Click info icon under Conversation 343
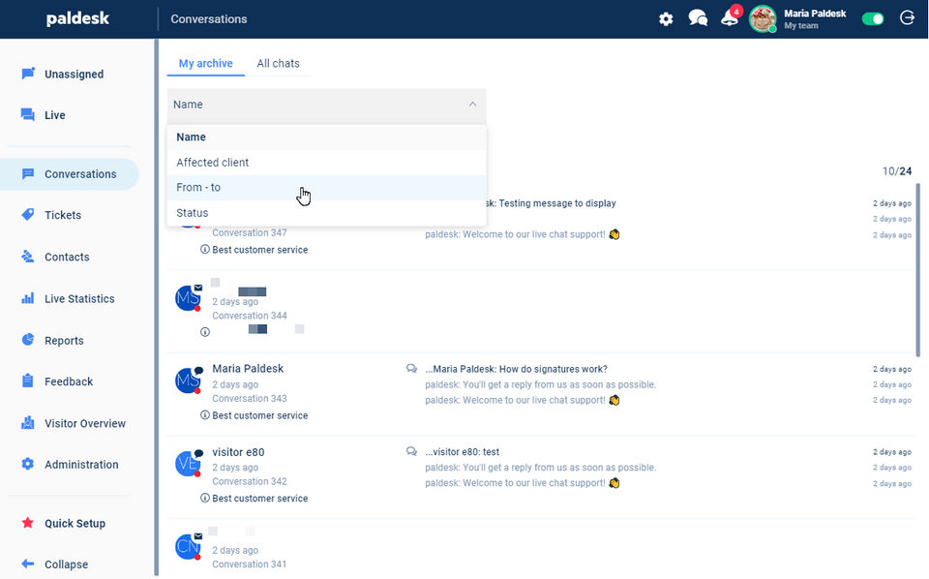 pyautogui.click(x=205, y=414)
